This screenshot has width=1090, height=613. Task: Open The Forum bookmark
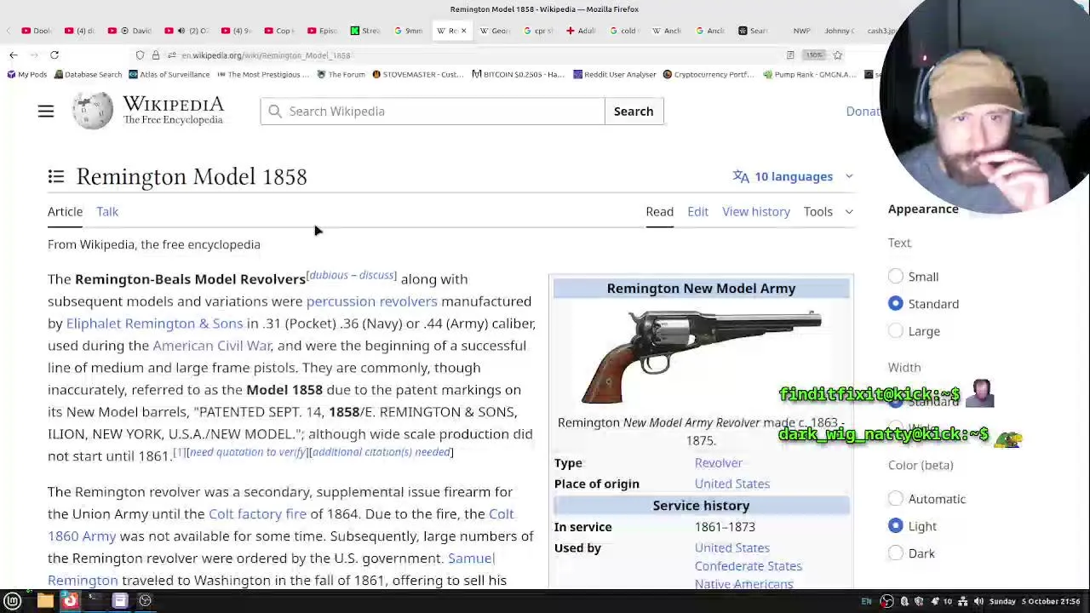pos(341,74)
